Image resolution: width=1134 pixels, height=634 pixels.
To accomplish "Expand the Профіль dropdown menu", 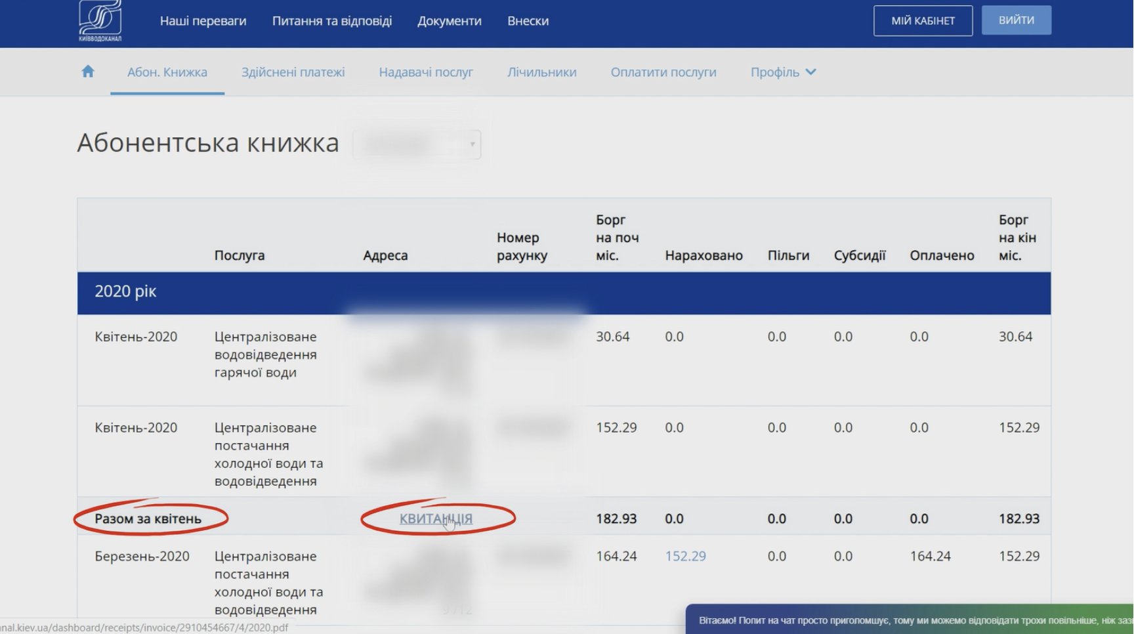I will tap(783, 72).
